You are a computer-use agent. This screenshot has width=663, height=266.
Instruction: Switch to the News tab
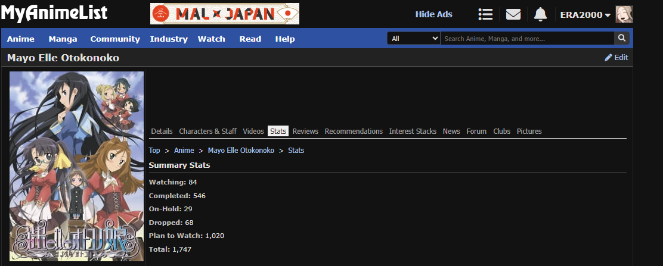point(451,132)
